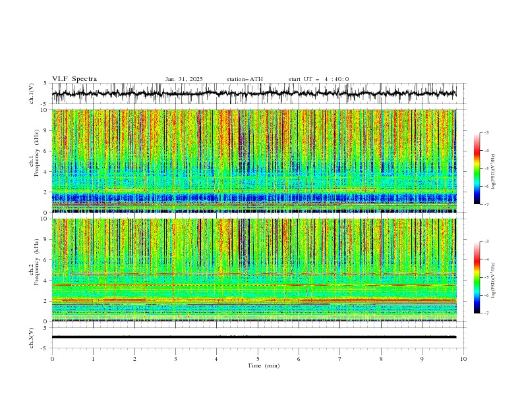Screen dimensions: 522x403
Task: Click time axis tick label "3"
Action: (175, 359)
